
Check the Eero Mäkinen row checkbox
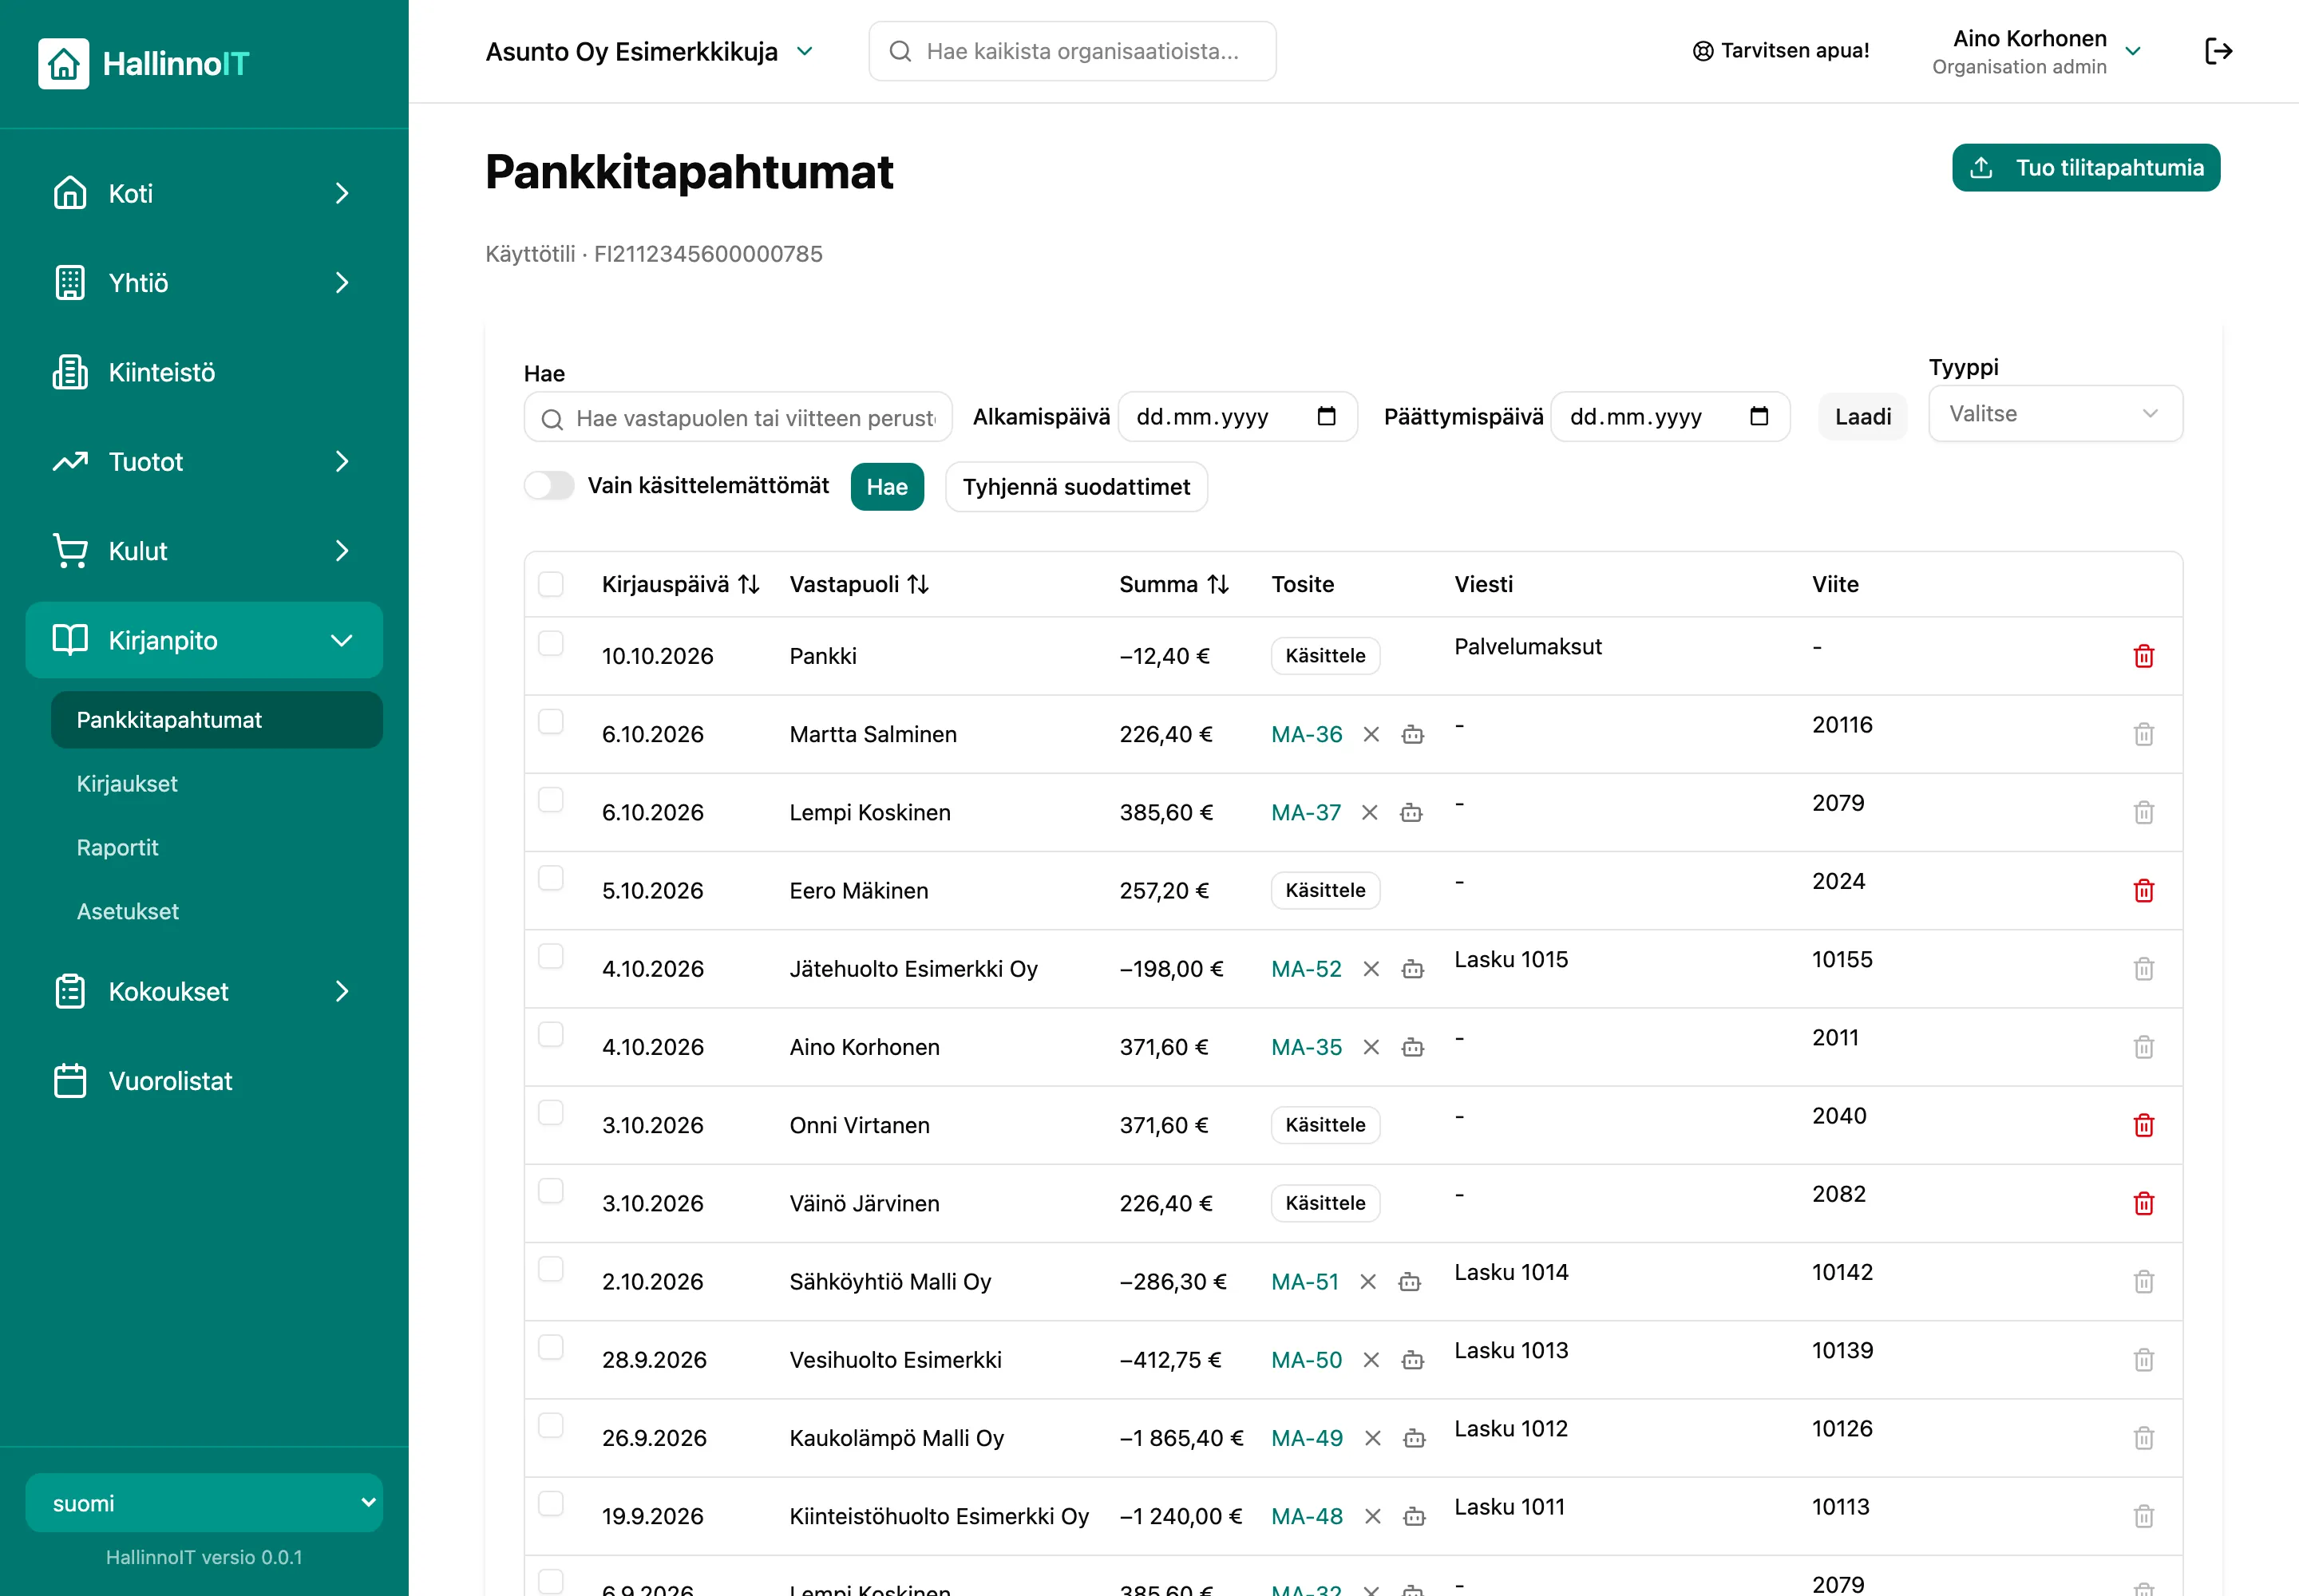tap(550, 878)
